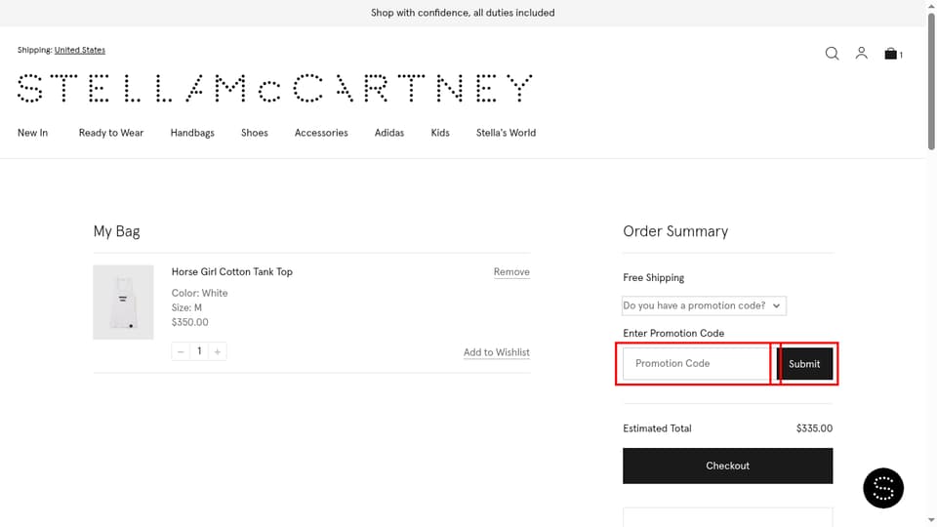Add the tank top to Wishlist
Image resolution: width=937 pixels, height=527 pixels.
coord(497,352)
